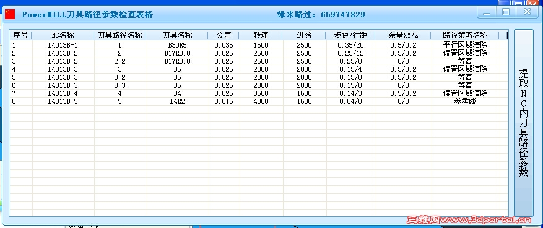
Task: Click spindle speed value 1500
Action: pyautogui.click(x=261, y=45)
